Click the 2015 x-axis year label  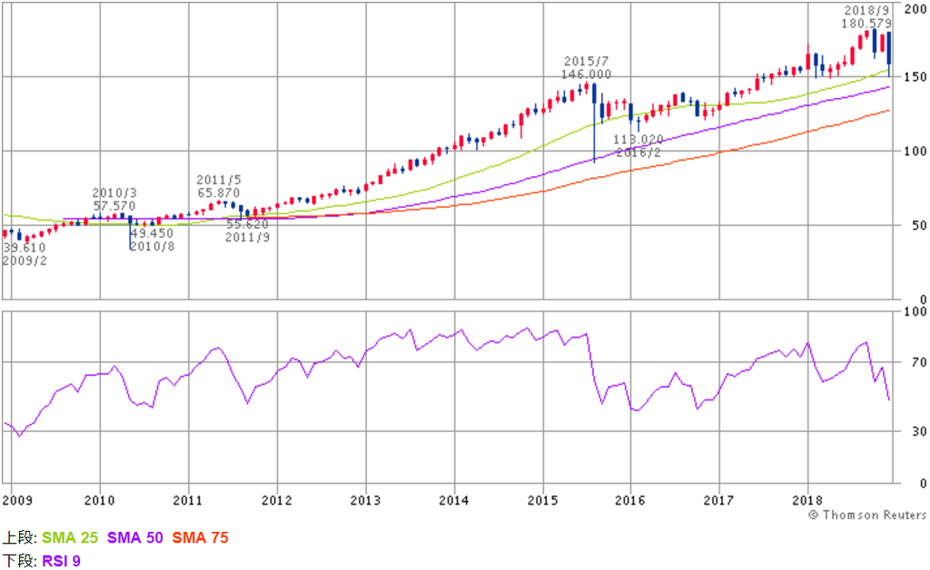coord(543,501)
